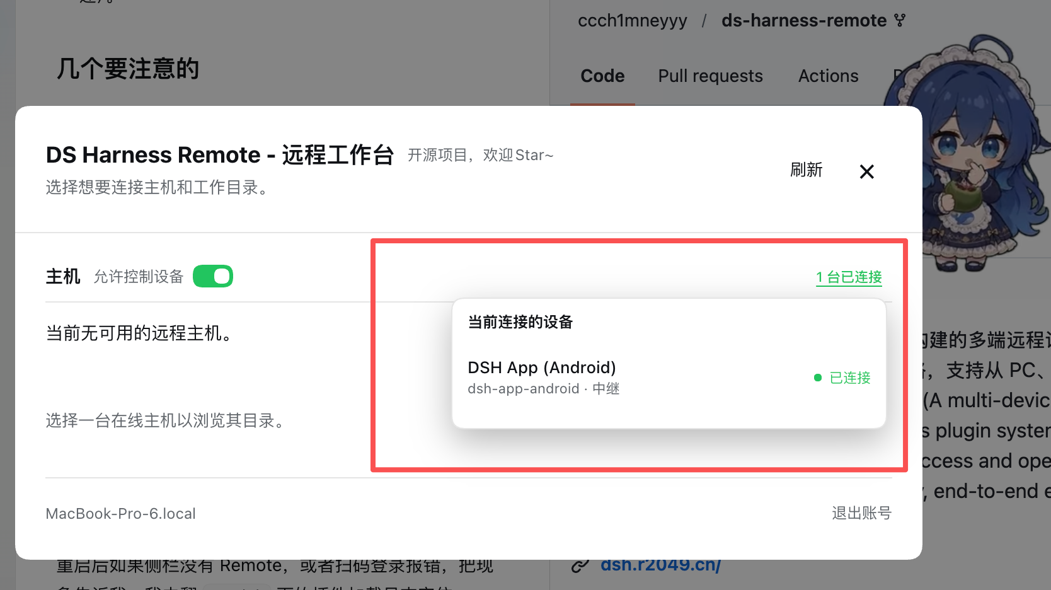This screenshot has width=1051, height=590.
Task: Click the 已连接 status of DSH App
Action: pos(842,378)
